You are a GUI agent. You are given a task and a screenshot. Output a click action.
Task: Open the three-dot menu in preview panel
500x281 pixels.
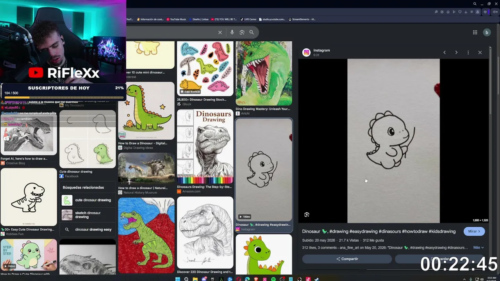[468, 52]
